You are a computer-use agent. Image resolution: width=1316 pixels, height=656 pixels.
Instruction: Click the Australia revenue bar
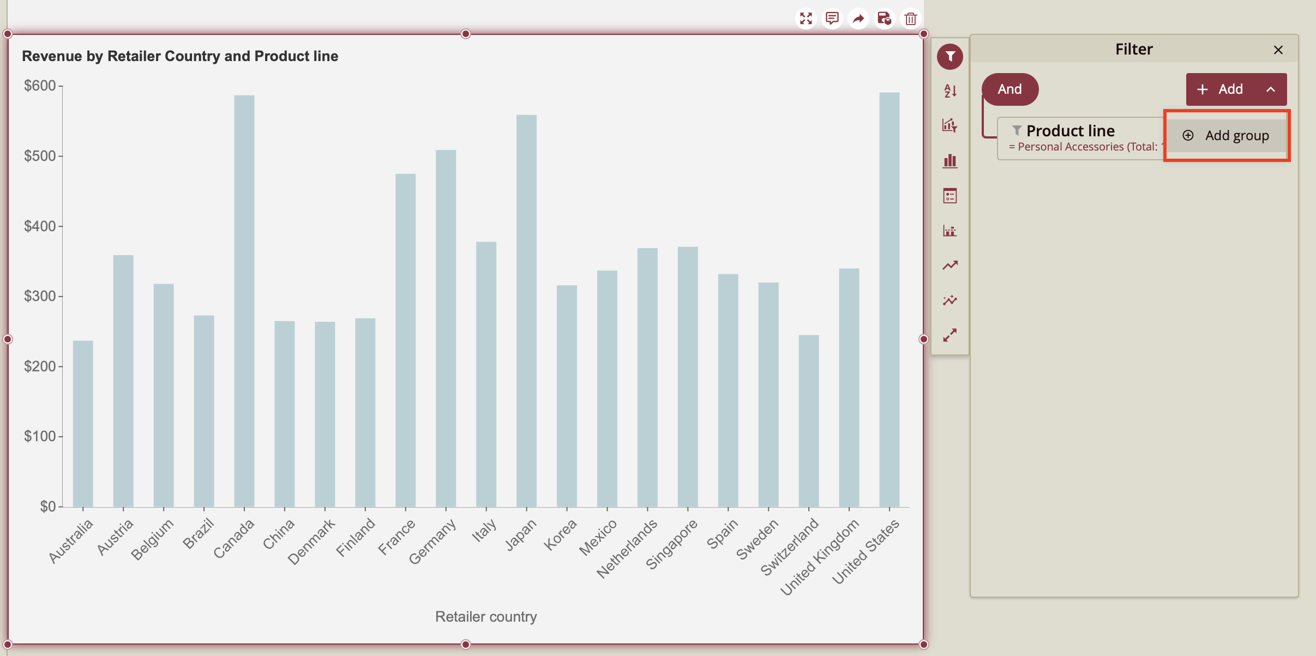(x=83, y=424)
